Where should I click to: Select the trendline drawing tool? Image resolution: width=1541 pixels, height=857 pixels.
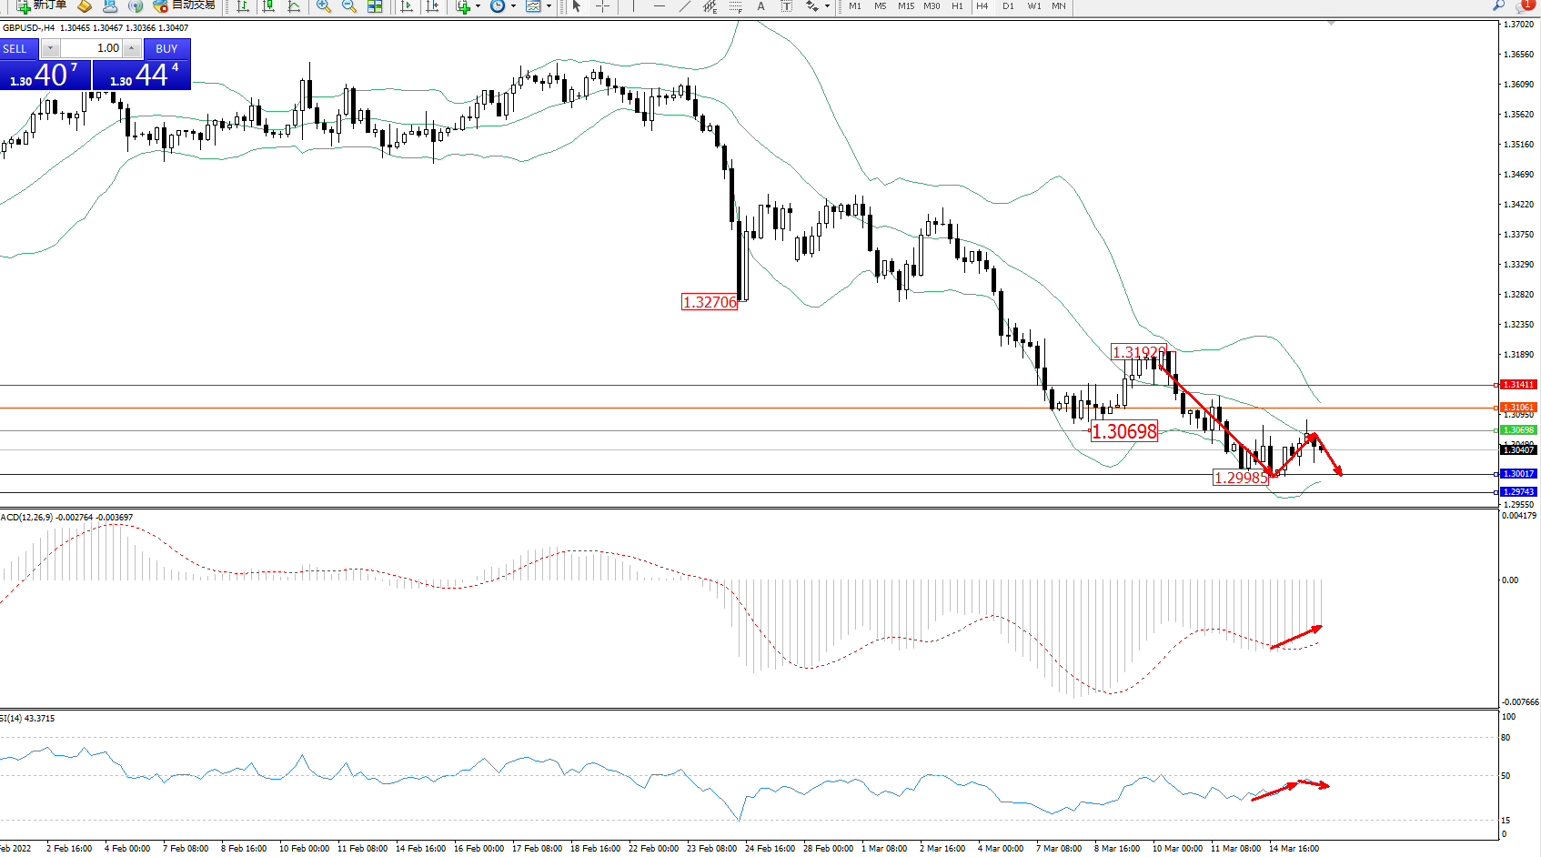click(x=685, y=6)
